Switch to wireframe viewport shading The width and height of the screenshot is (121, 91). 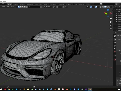[x=103, y=7]
